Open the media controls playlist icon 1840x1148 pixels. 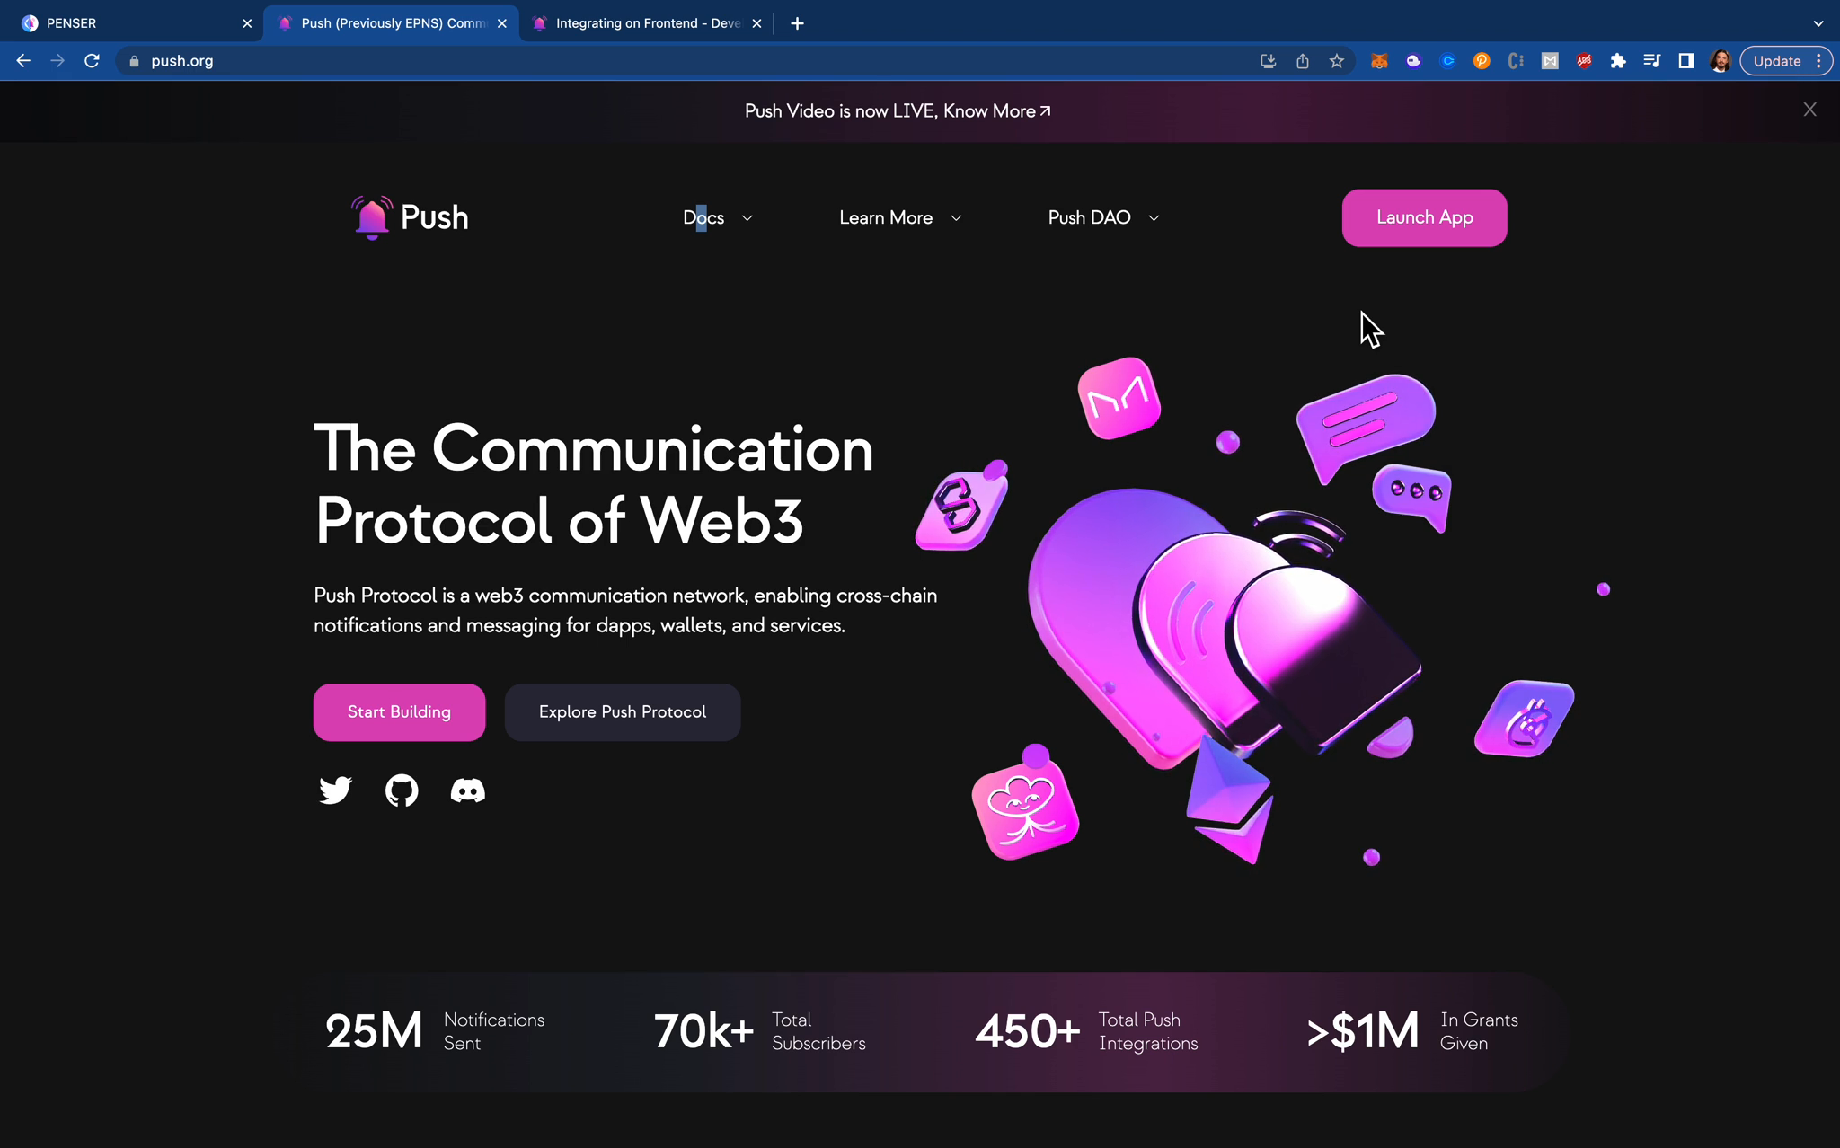coord(1651,61)
